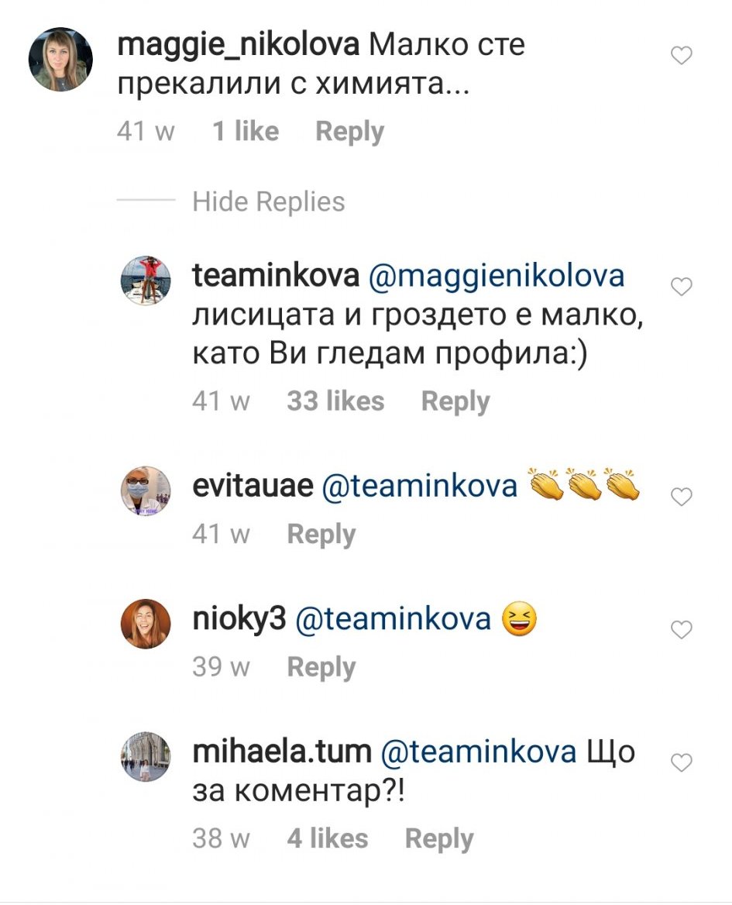Like evitauae's clapping emoji reply
This screenshot has width=732, height=905.
click(681, 497)
